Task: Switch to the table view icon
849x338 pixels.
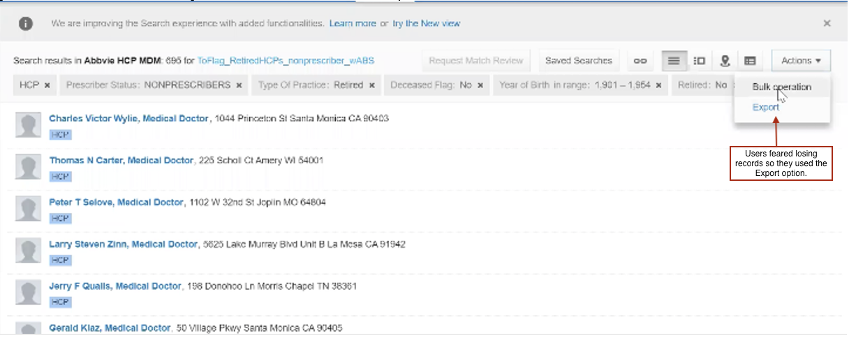Action: [x=750, y=61]
